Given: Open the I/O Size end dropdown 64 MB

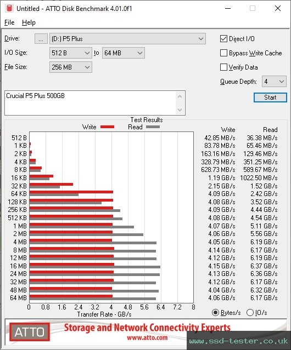Looking at the screenshot, I should coord(123,53).
